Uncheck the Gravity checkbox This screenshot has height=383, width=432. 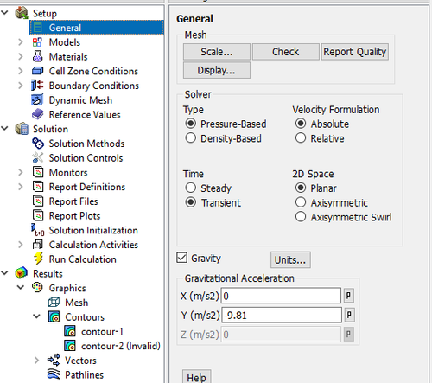tap(181, 258)
